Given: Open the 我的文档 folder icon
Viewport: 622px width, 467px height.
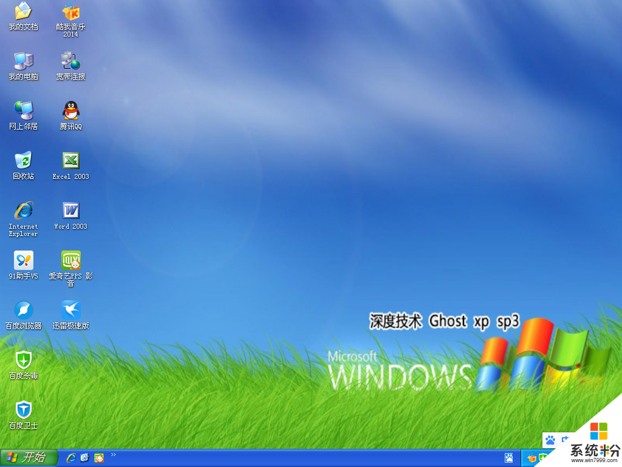Looking at the screenshot, I should coord(23,12).
